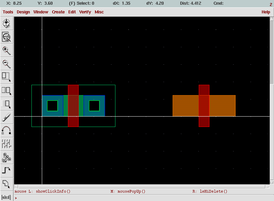This screenshot has height=201, width=274.
Task: Select the Move tool icon
Action: [7, 104]
